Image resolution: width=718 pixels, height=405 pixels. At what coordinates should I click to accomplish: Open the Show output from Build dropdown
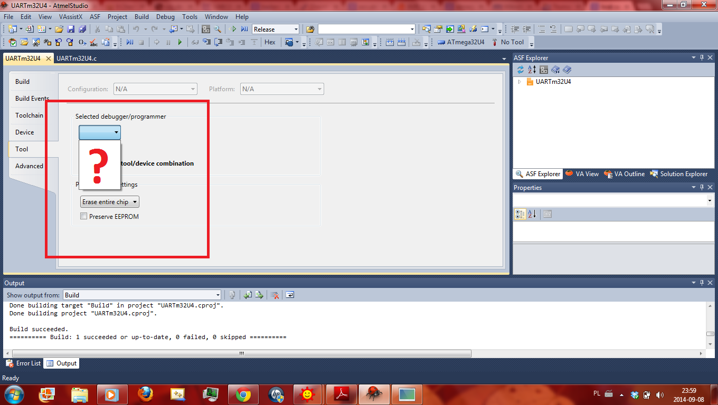142,295
